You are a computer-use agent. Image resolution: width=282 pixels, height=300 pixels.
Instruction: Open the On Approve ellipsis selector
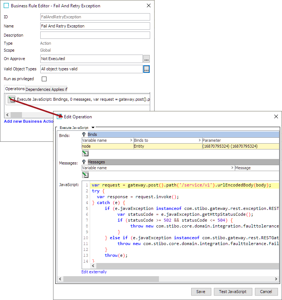[146, 59]
